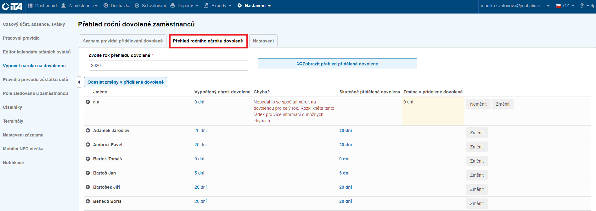Open Schvalování approvals check icon

137,6
